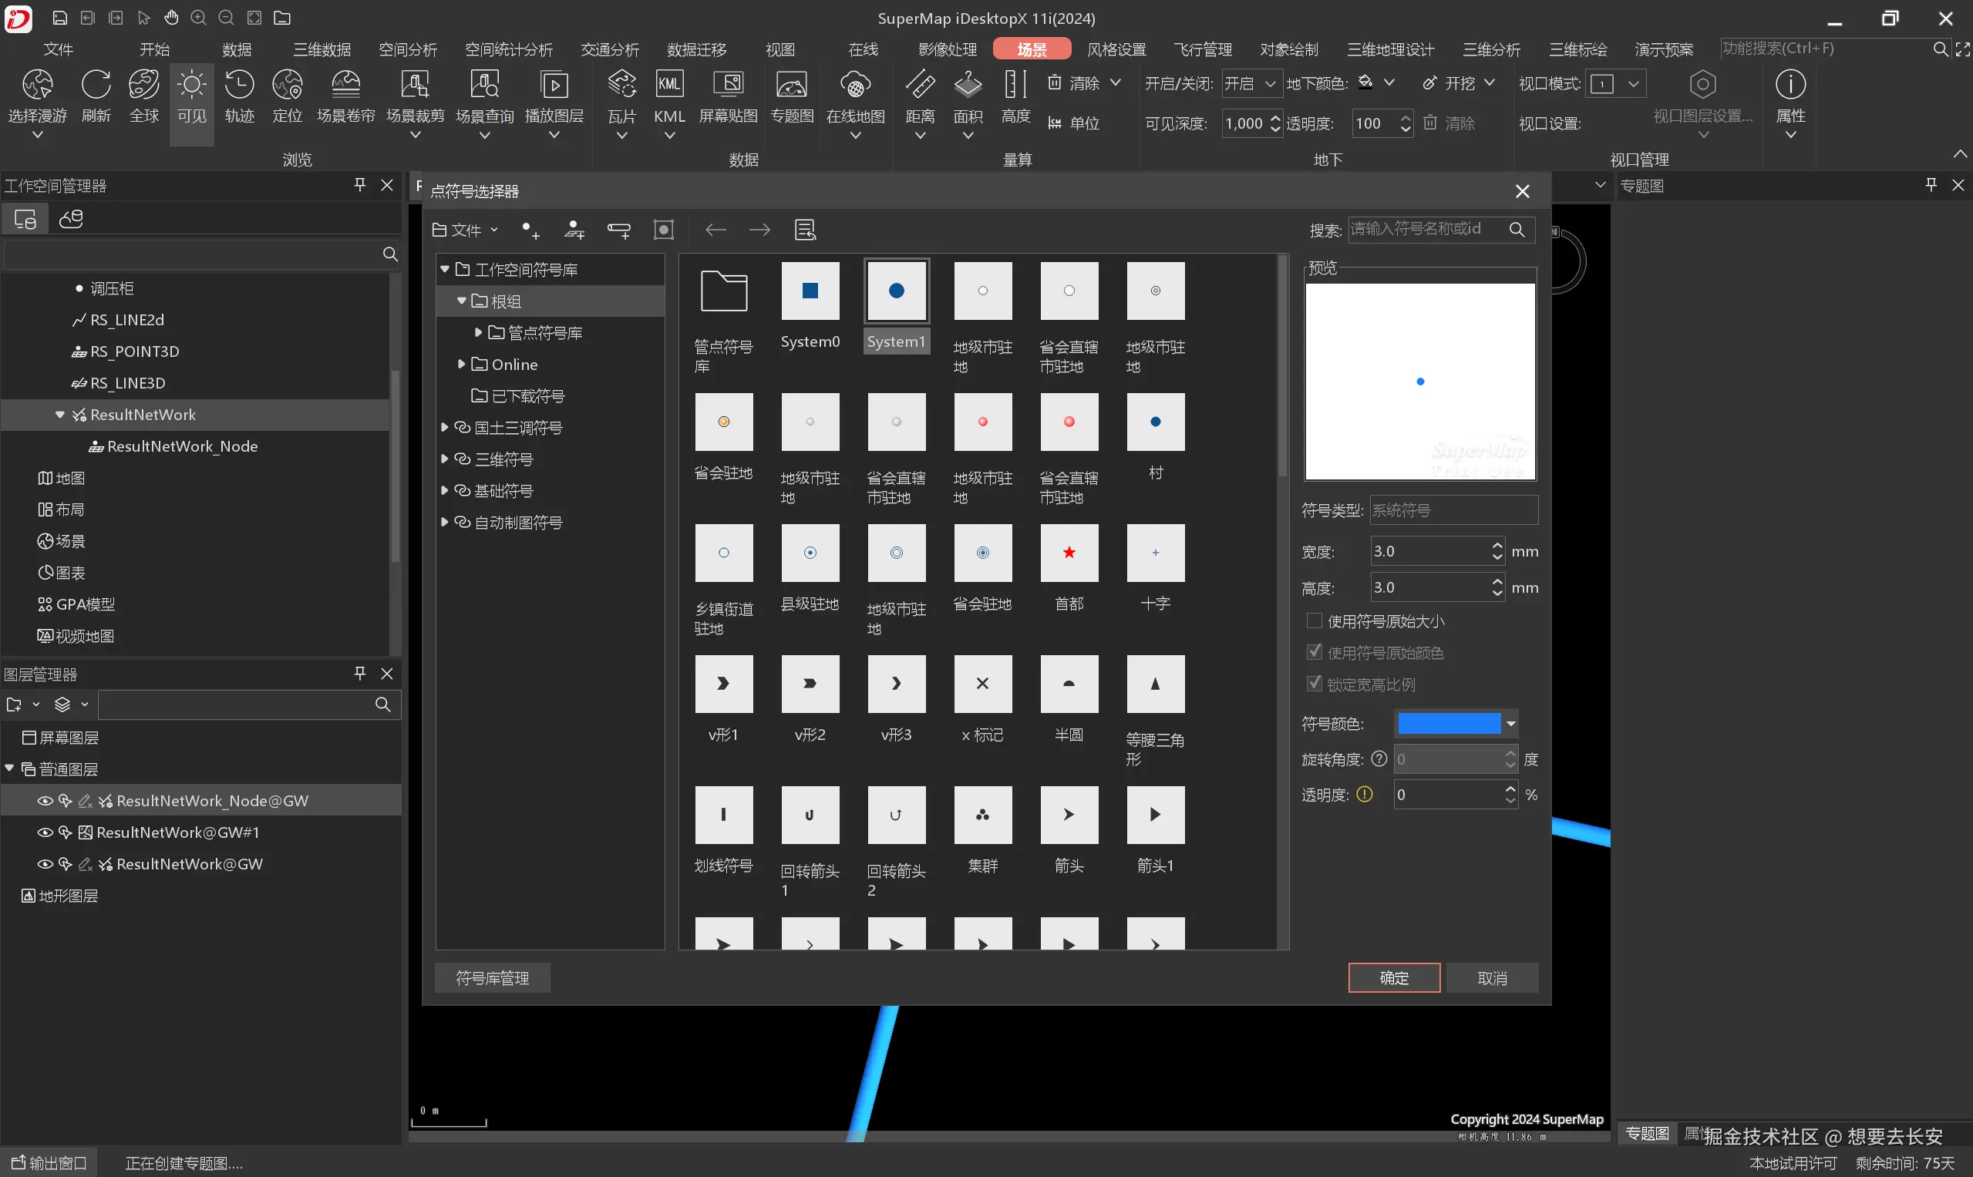The image size is (1973, 1177).
Task: Click the 场景查询 scene query icon
Action: [x=484, y=85]
